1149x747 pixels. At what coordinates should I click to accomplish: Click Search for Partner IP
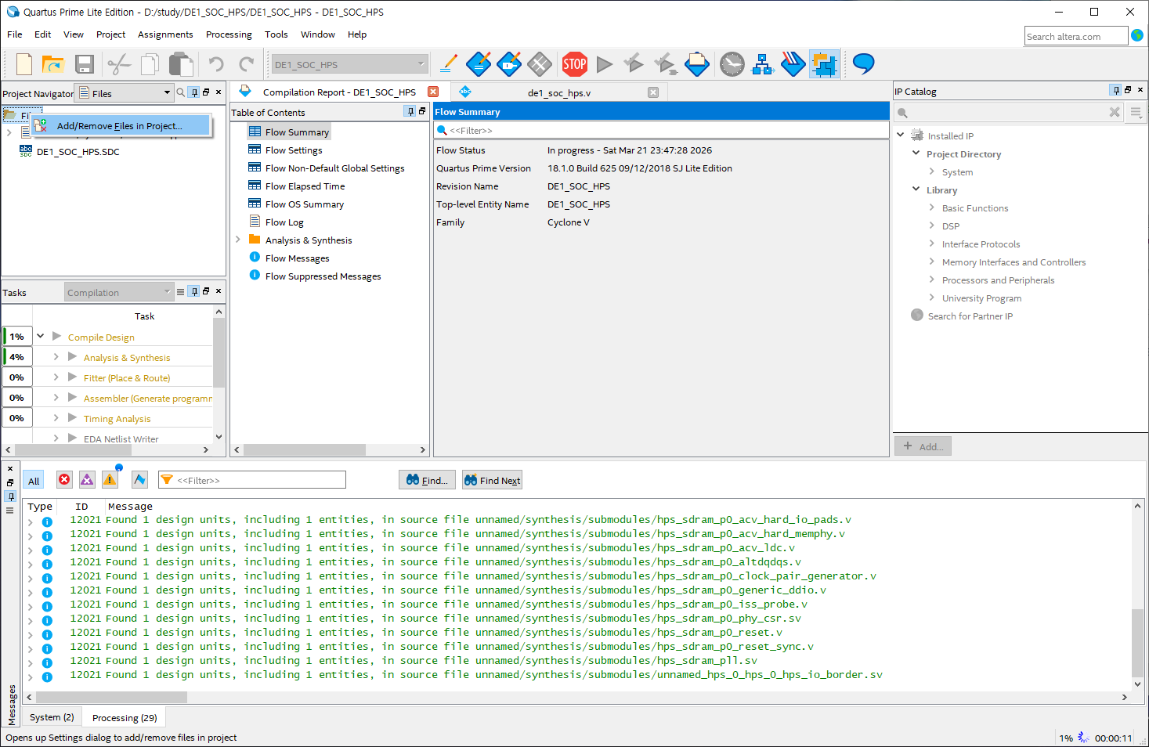[x=970, y=316]
